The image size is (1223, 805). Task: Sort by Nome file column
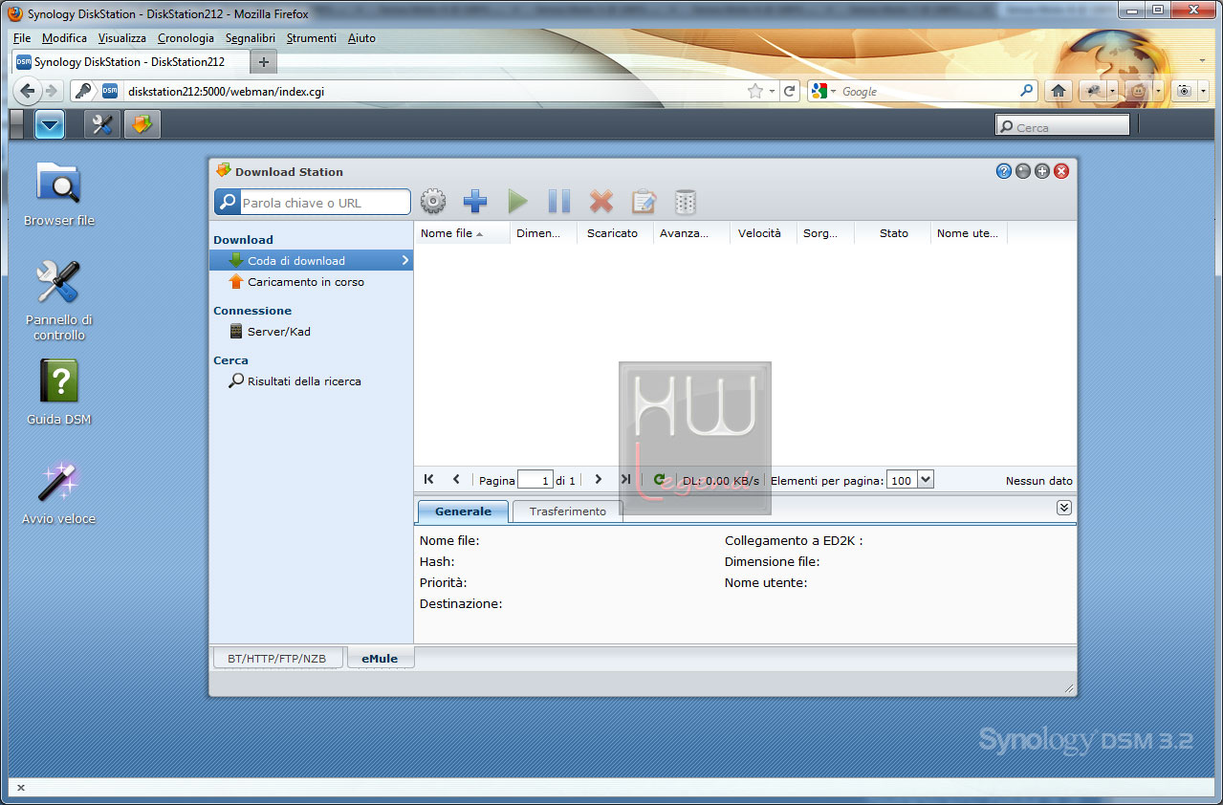point(463,233)
